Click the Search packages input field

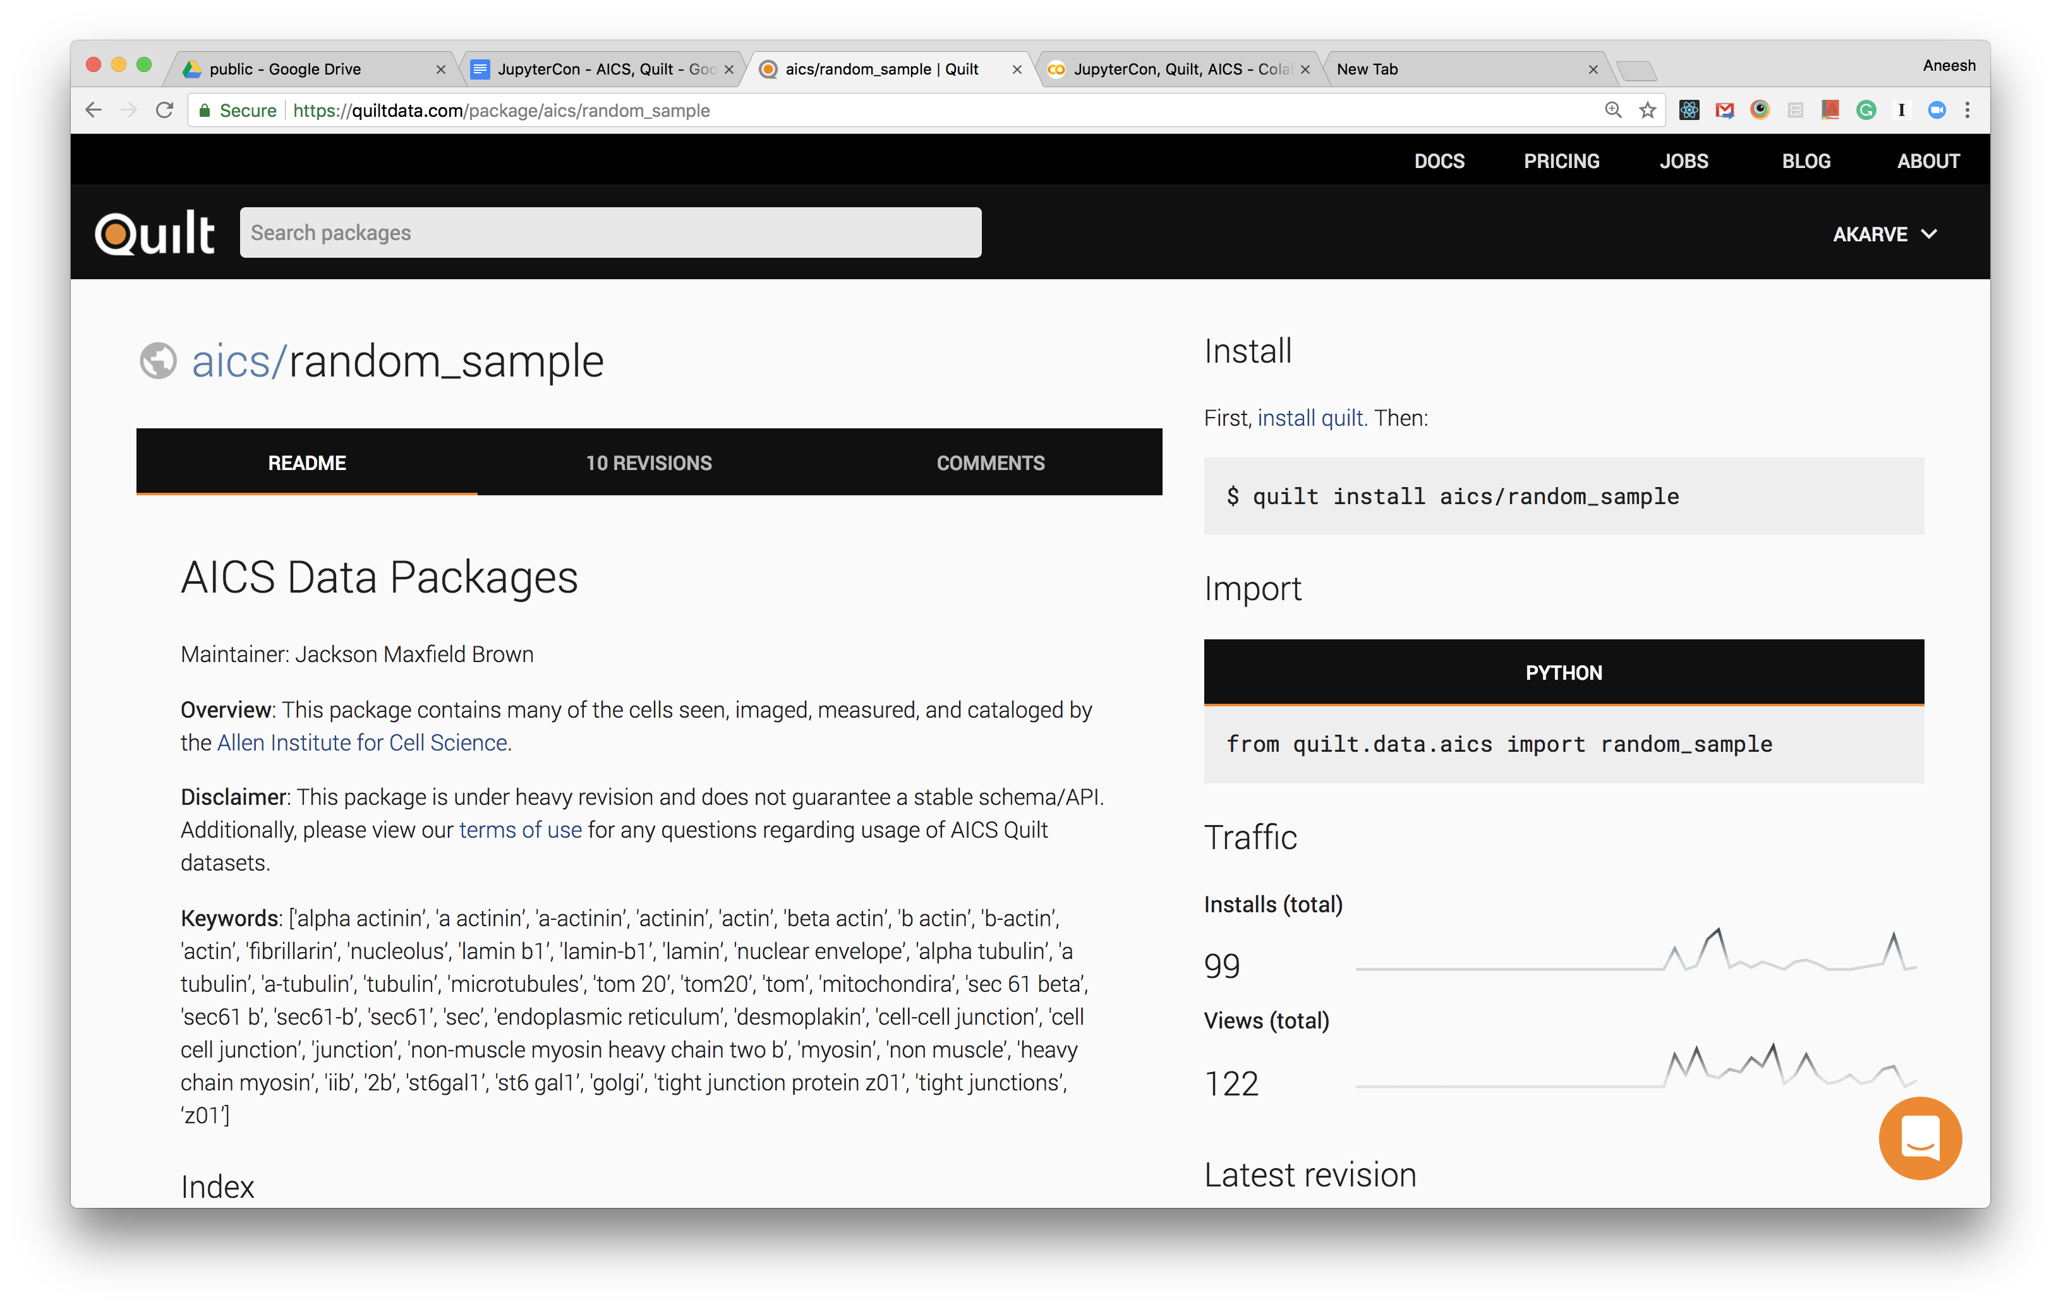pos(610,232)
